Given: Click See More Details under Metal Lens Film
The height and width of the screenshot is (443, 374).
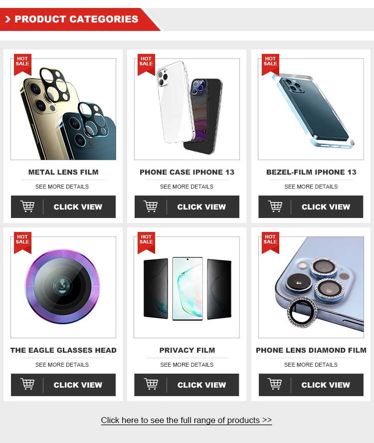Looking at the screenshot, I should click(62, 187).
